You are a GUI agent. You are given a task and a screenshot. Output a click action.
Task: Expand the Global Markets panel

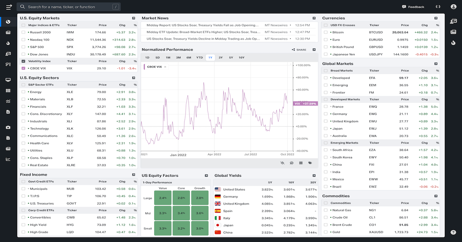pyautogui.click(x=436, y=64)
